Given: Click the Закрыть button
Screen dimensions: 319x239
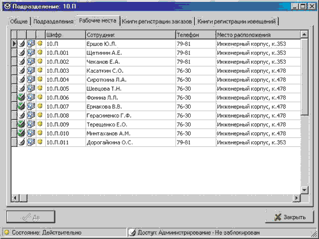Looking at the screenshot, I should pos(290,217).
